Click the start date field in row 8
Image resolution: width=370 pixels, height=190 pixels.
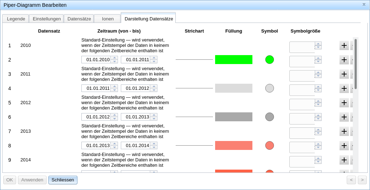96,146
